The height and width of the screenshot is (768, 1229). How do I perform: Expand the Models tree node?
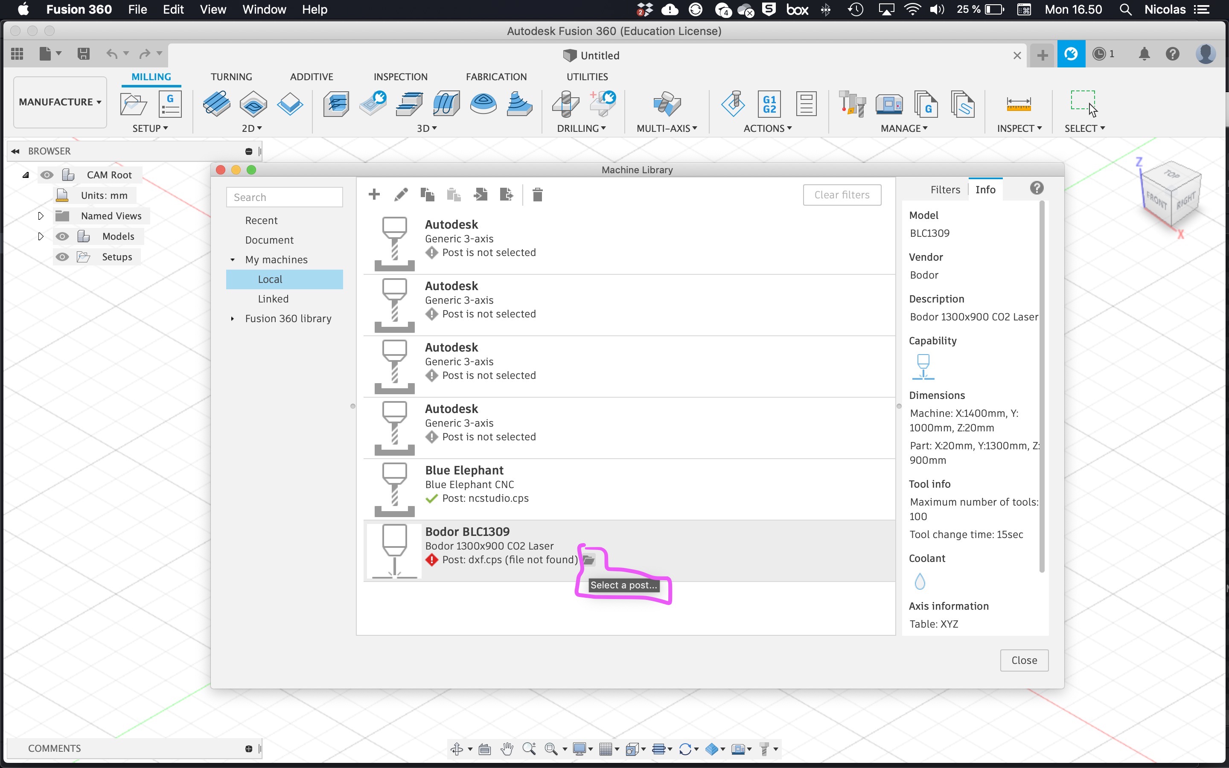(41, 236)
